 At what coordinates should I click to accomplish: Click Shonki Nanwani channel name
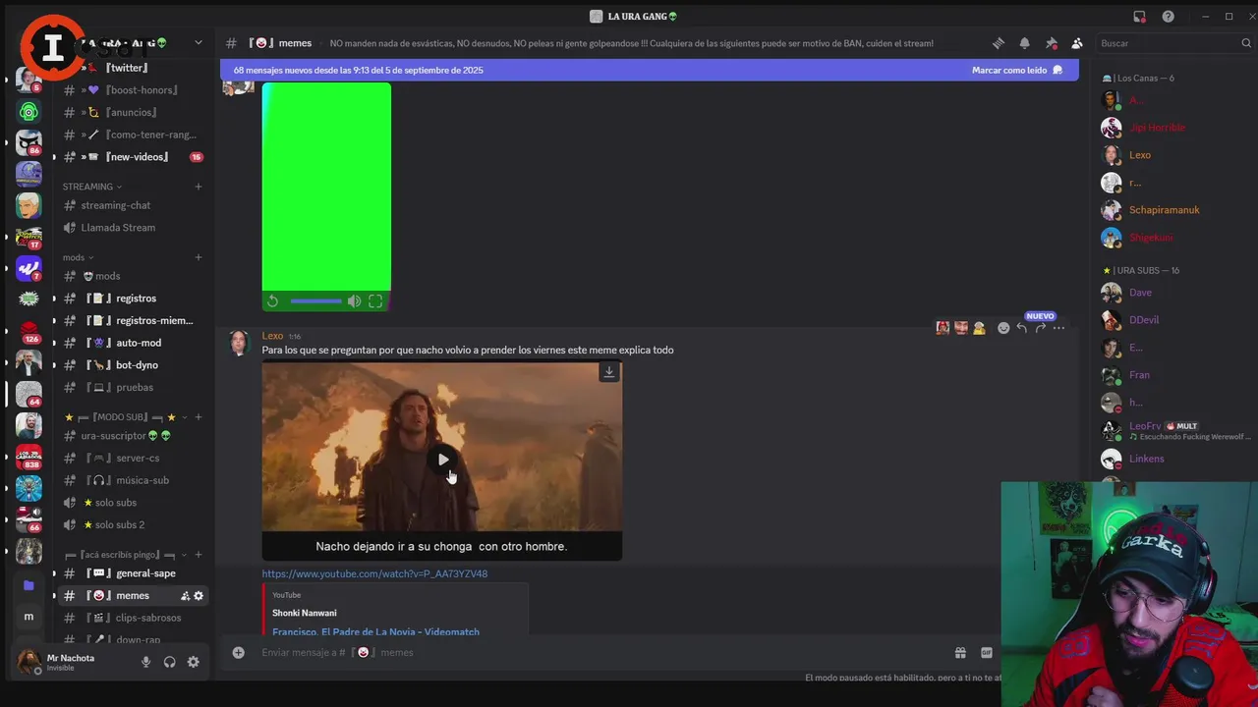(x=304, y=613)
